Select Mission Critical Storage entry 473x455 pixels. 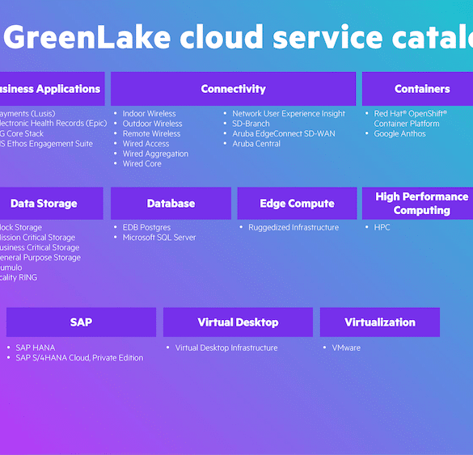pos(37,238)
